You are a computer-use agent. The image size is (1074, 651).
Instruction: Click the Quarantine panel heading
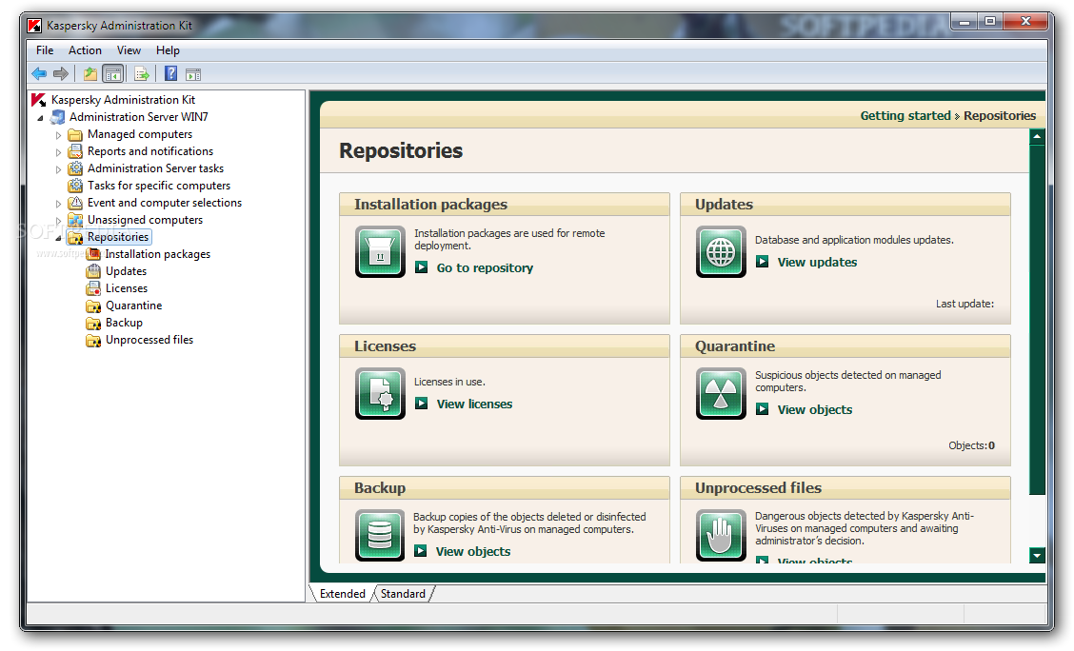click(735, 346)
